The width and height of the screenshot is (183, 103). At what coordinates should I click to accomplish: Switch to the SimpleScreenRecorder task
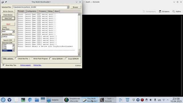72,100
